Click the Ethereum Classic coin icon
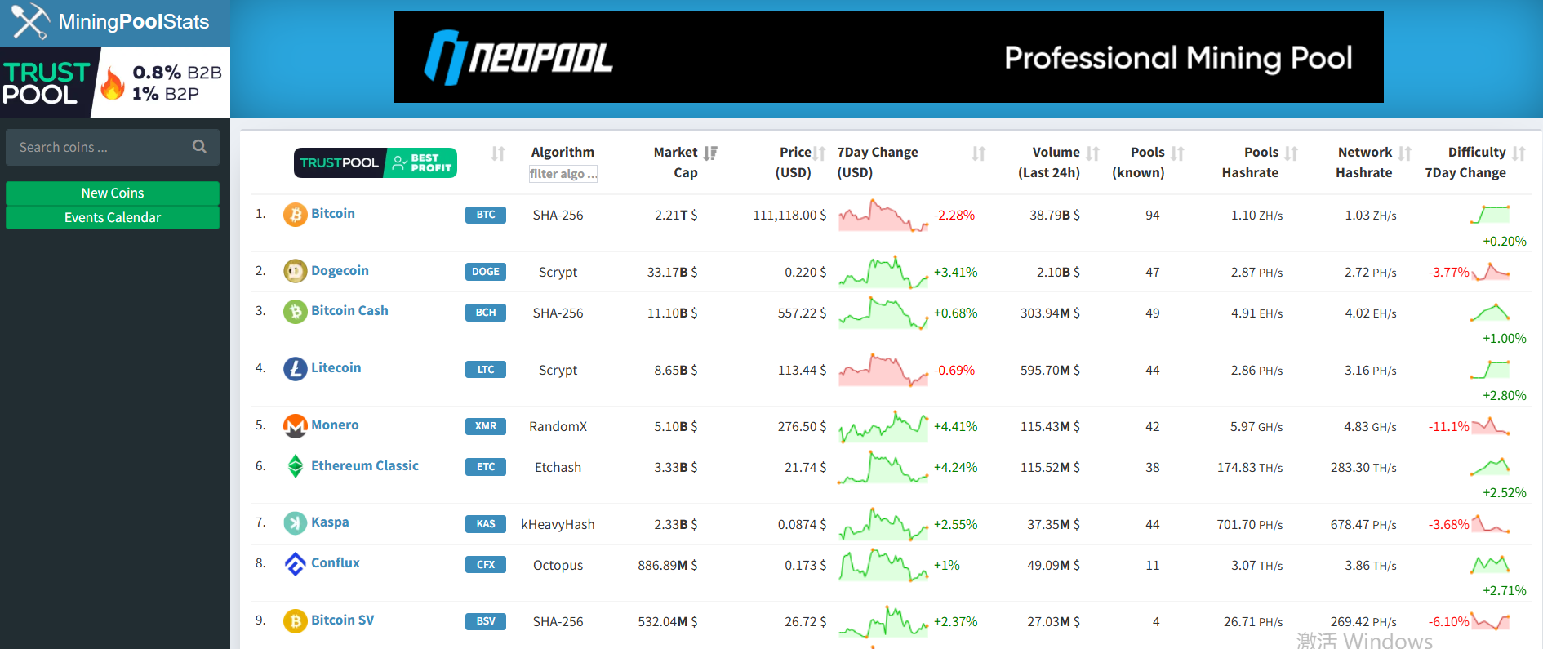 295,466
